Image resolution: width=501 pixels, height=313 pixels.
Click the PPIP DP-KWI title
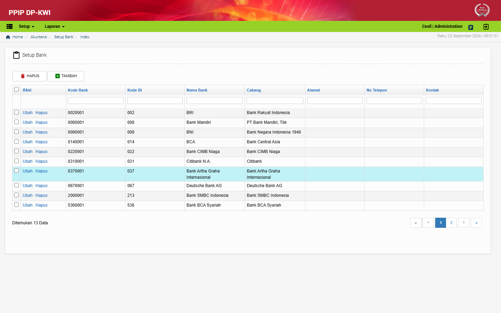[30, 13]
